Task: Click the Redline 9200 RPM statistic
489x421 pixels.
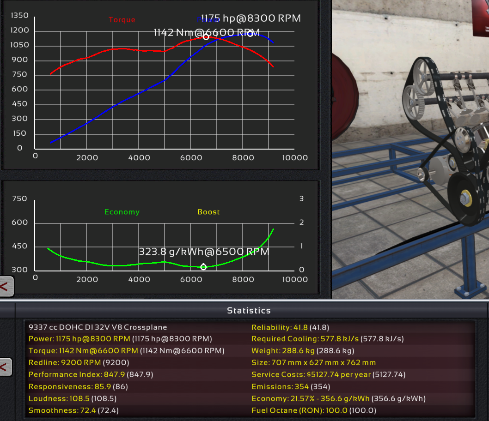Action: pos(79,363)
